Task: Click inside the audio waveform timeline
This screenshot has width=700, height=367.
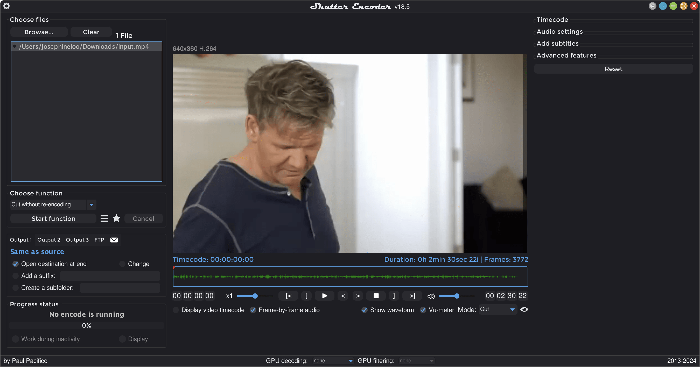Action: (x=350, y=277)
